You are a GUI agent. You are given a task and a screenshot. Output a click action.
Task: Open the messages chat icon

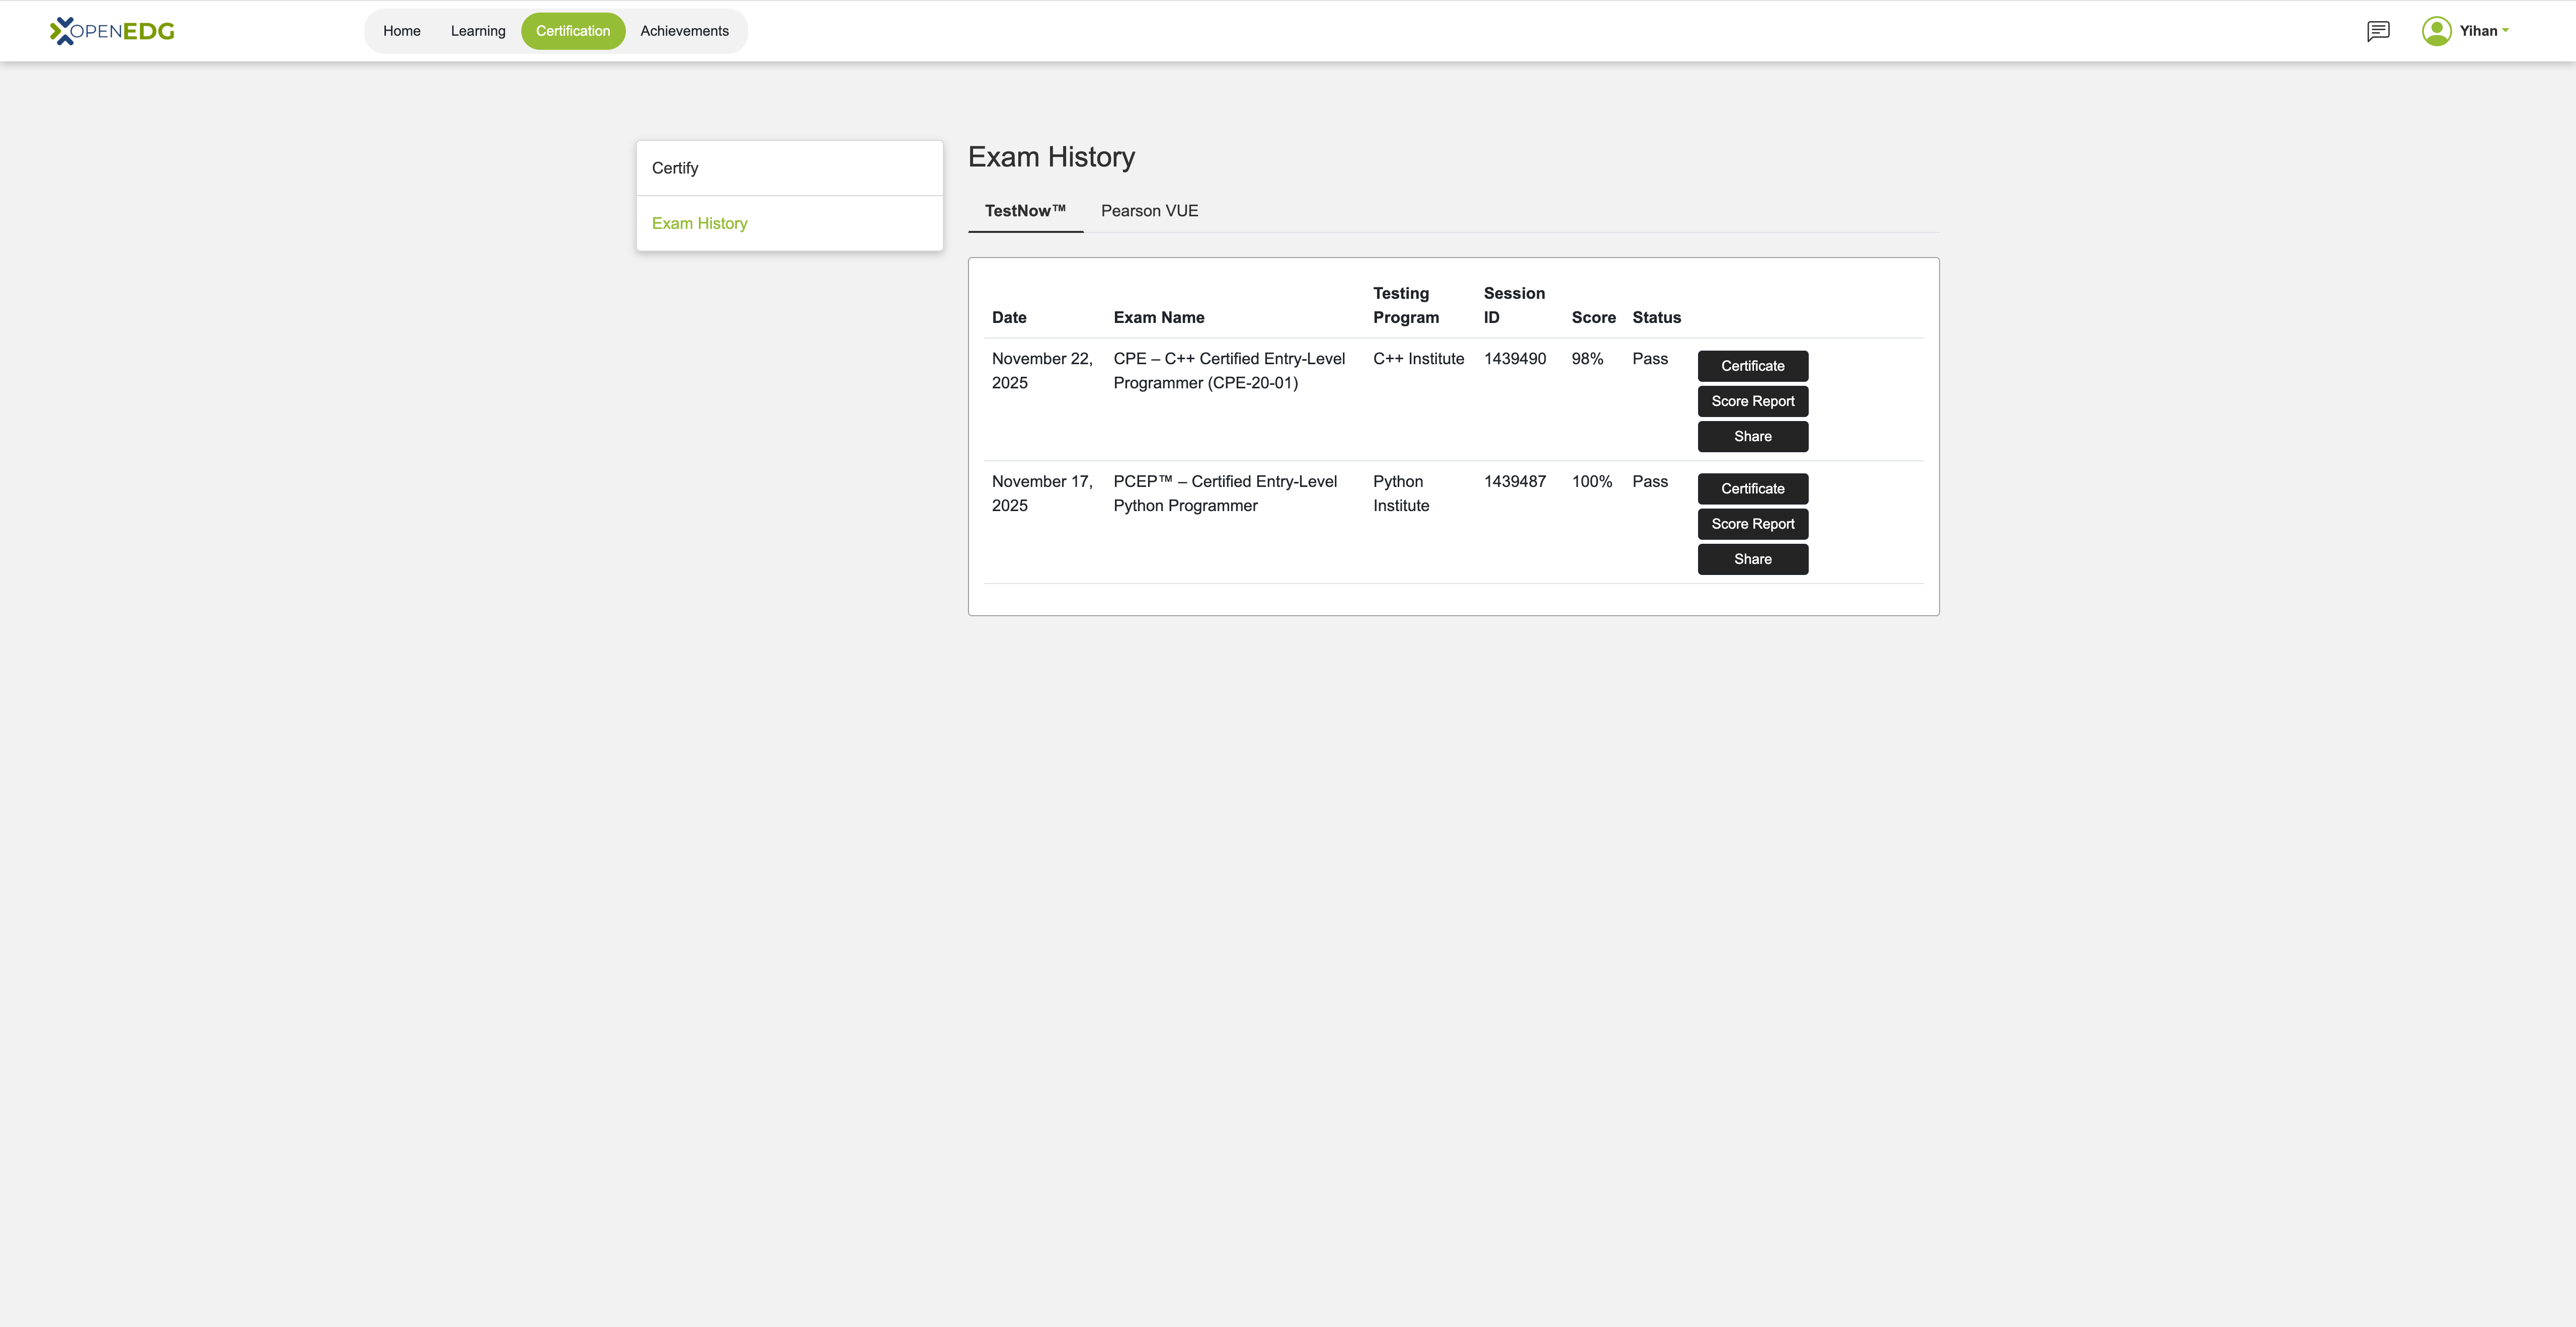coord(2378,31)
